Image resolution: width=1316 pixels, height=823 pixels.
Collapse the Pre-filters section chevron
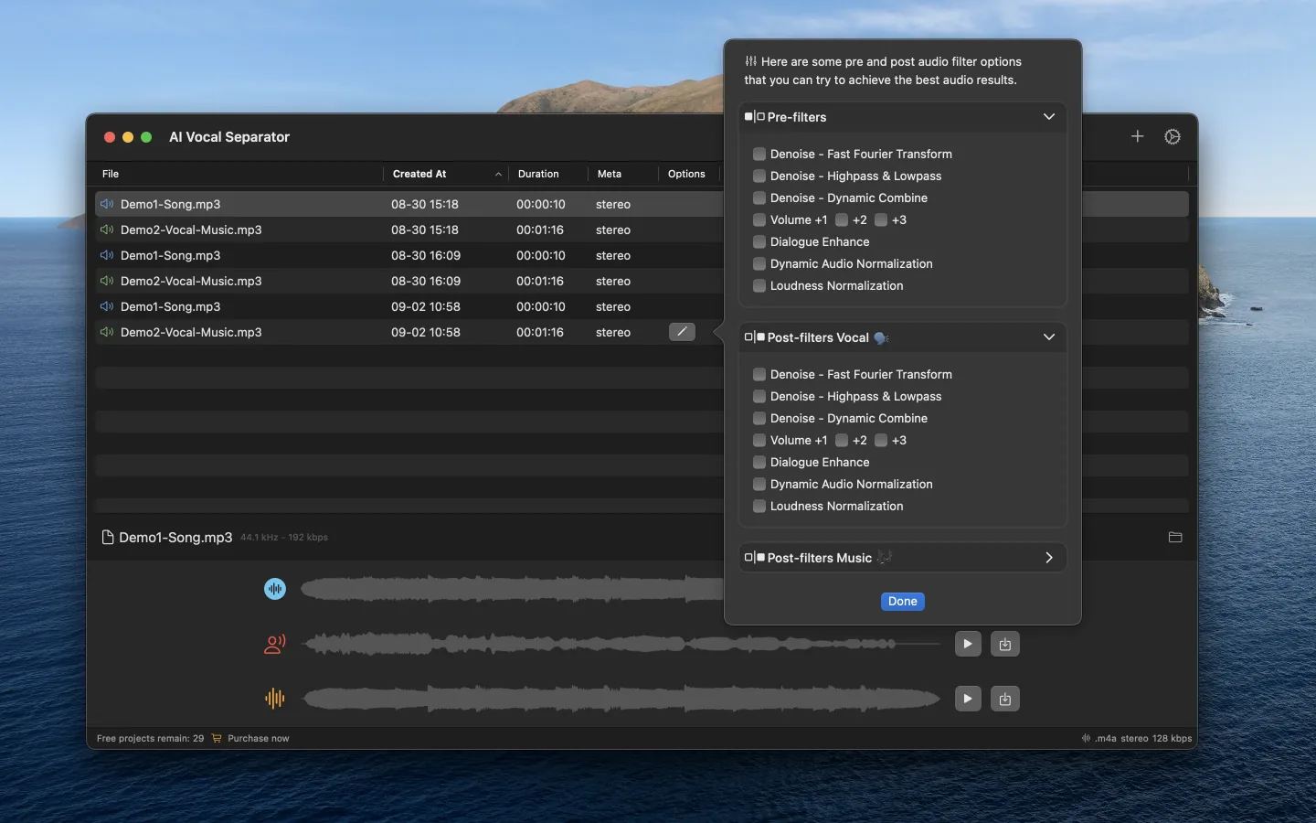[x=1049, y=117]
